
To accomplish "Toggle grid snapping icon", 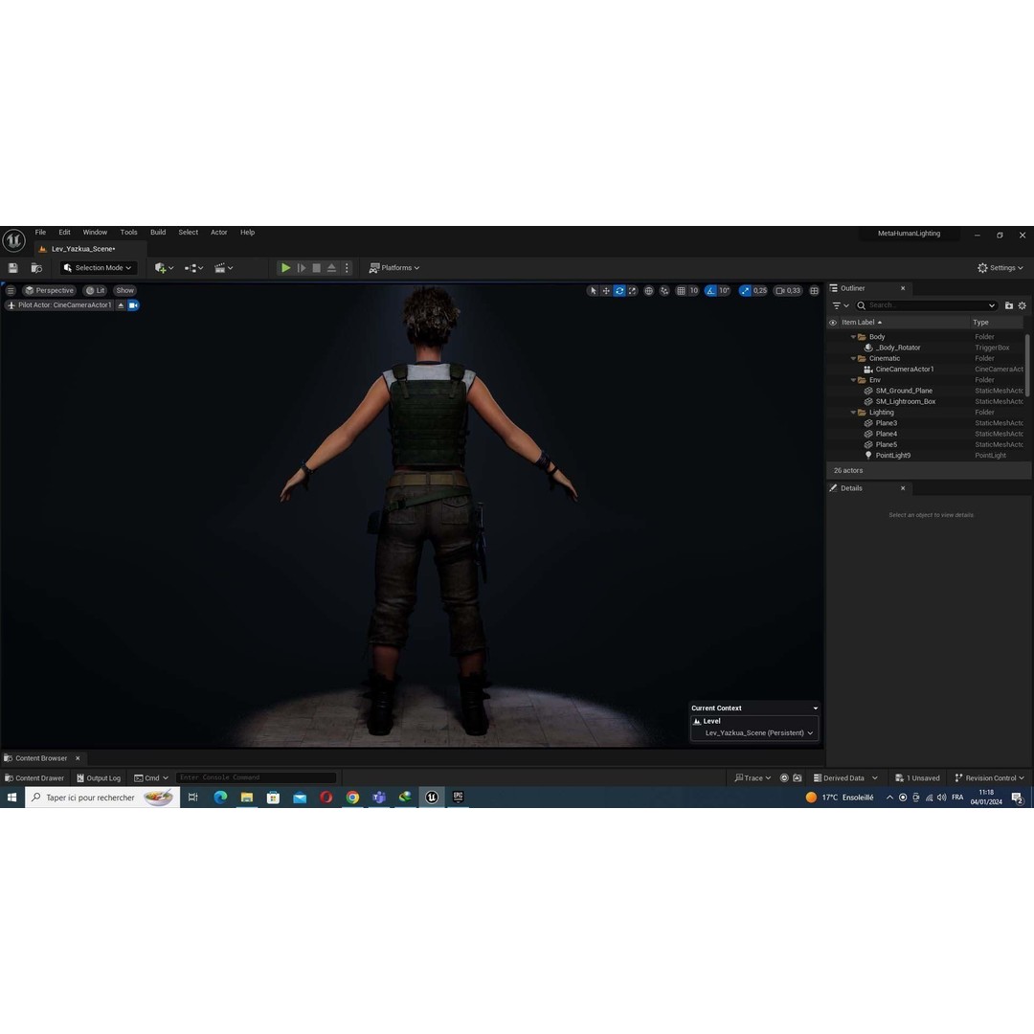I will point(682,290).
